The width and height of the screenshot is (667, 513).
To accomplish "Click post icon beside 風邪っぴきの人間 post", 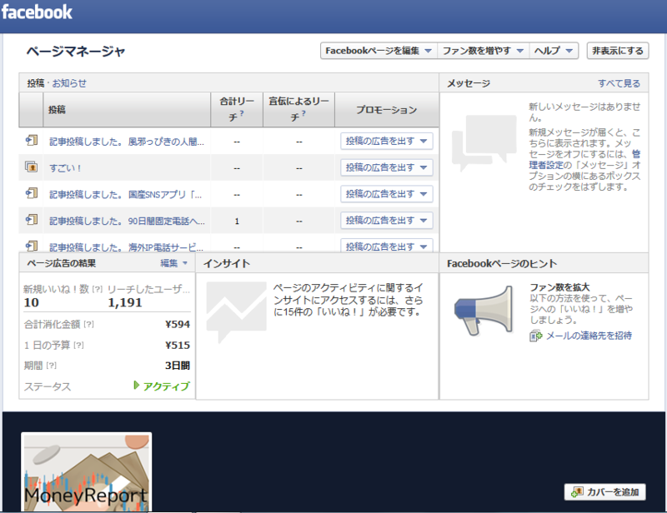I will click(x=32, y=140).
